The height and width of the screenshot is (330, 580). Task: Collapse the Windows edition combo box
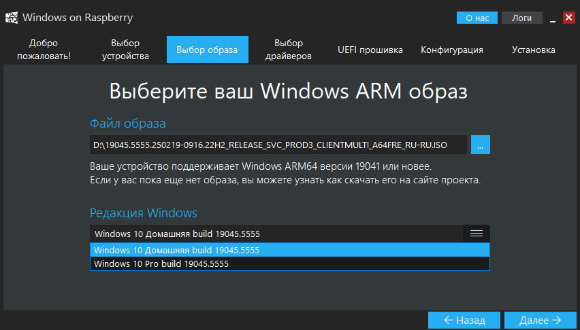pos(276,234)
